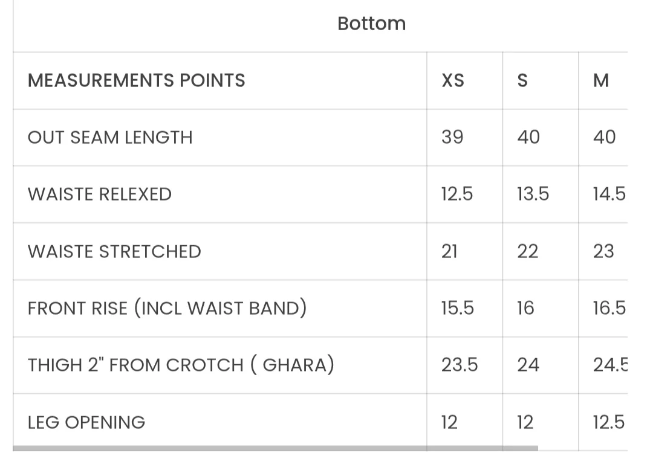Image resolution: width=650 pixels, height=453 pixels.
Task: Click the M size column header
Action: (x=601, y=80)
